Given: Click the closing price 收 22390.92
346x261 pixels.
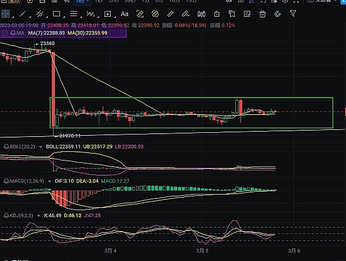Looking at the screenshot, I should (146, 25).
